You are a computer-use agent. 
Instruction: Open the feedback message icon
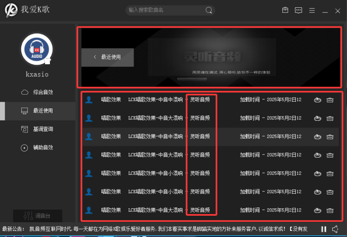tap(298, 10)
